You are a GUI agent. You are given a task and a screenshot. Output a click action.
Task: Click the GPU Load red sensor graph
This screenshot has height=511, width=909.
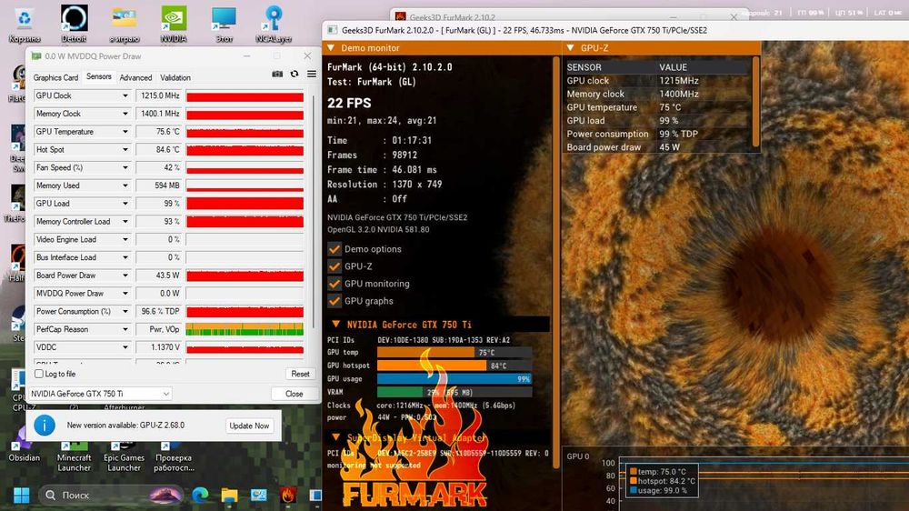click(x=245, y=204)
